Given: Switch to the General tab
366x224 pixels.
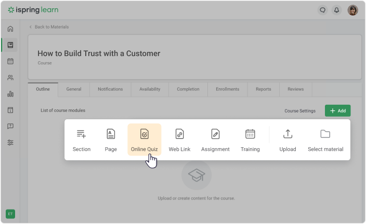Looking at the screenshot, I should tap(74, 89).
